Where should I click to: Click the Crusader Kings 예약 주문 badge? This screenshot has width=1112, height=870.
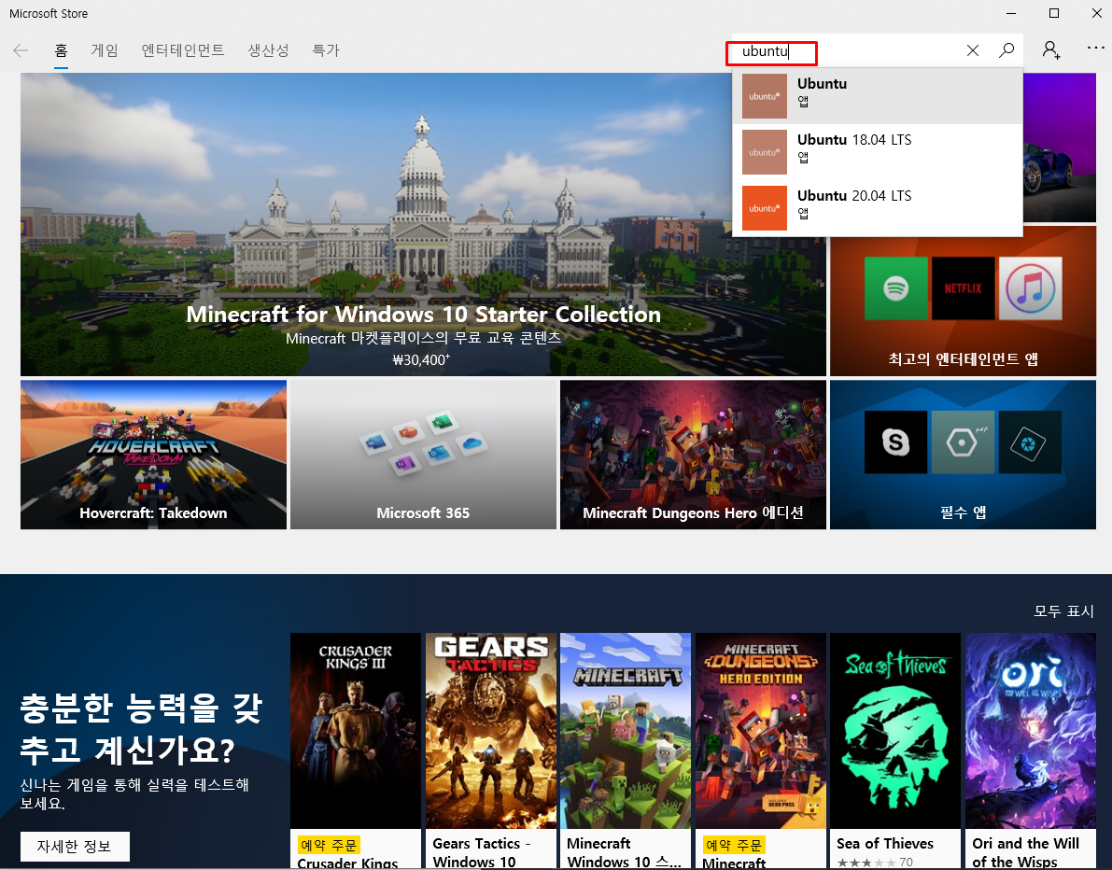click(x=329, y=845)
